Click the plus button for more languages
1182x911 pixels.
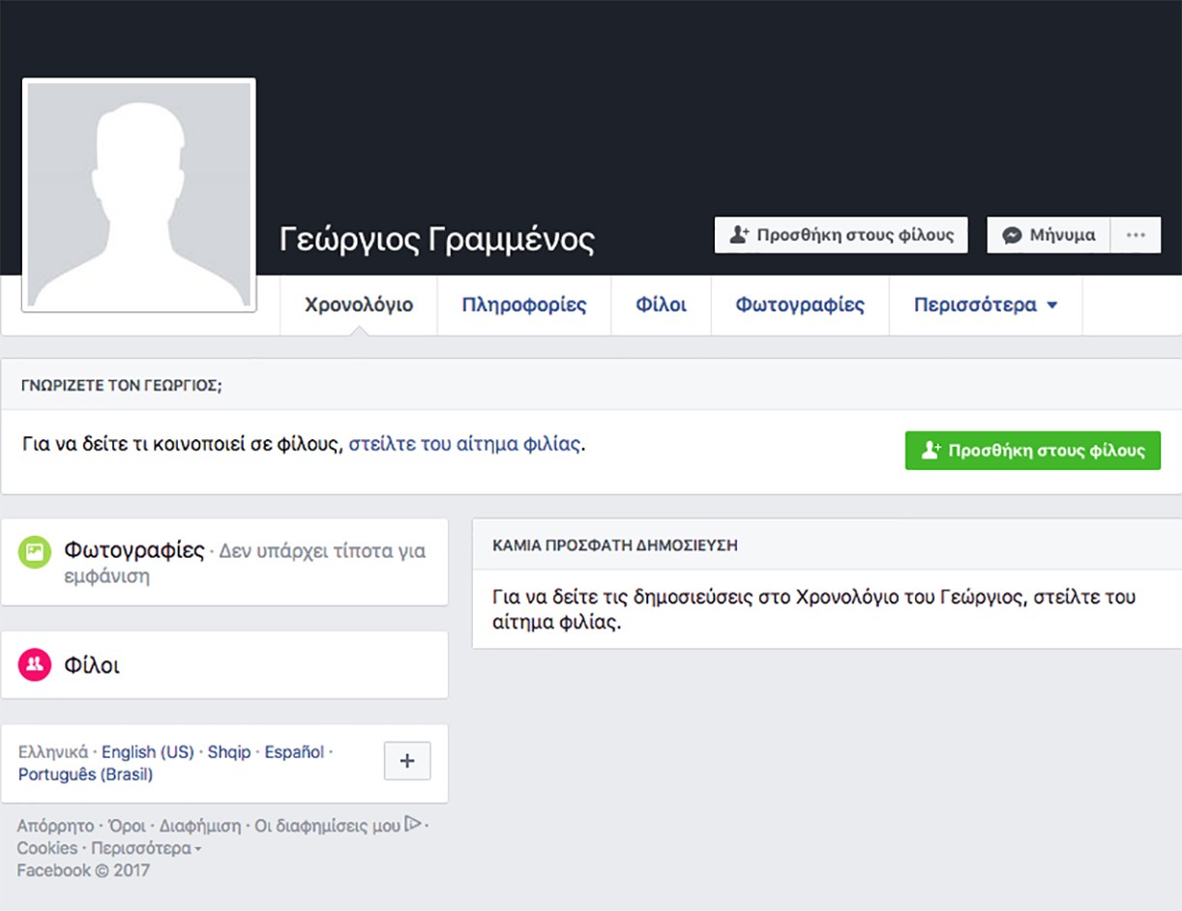(x=407, y=761)
